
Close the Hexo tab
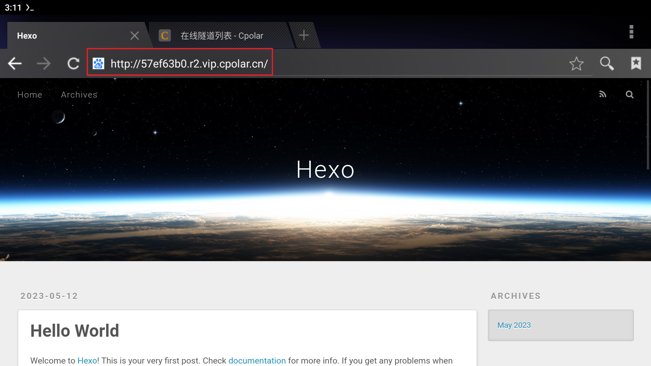(x=135, y=36)
